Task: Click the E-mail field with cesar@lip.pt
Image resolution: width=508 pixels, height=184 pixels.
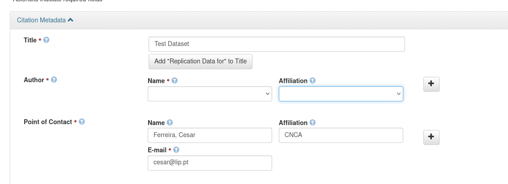Action: tap(209, 163)
